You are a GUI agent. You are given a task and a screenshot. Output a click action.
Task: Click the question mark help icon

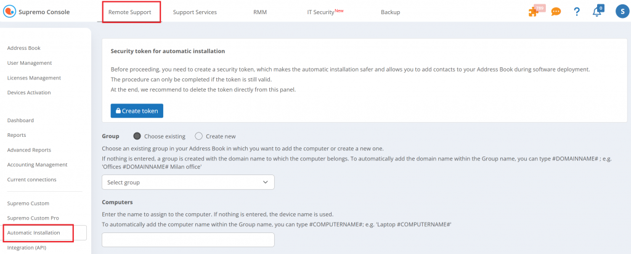pyautogui.click(x=576, y=12)
